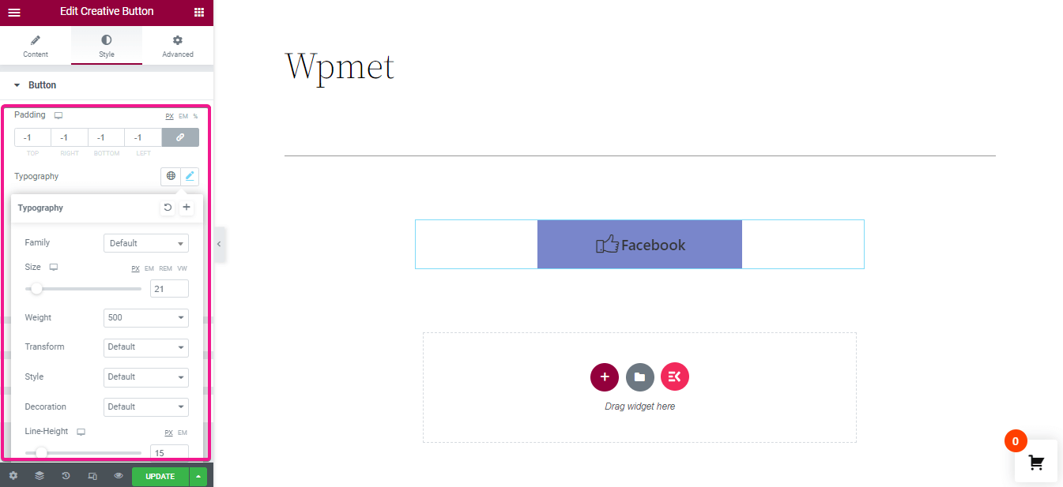The image size is (1063, 487).
Task: Select the EM unit for padding
Action: (183, 116)
